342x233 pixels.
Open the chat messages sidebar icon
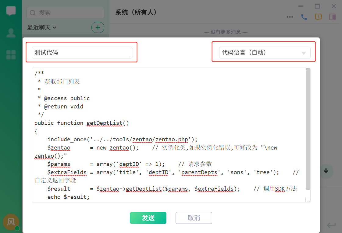[11, 11]
